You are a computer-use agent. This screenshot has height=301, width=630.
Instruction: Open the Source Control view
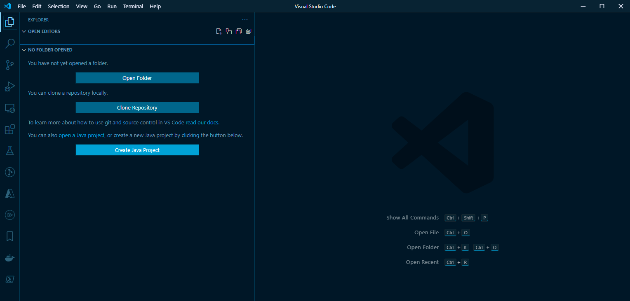point(10,65)
